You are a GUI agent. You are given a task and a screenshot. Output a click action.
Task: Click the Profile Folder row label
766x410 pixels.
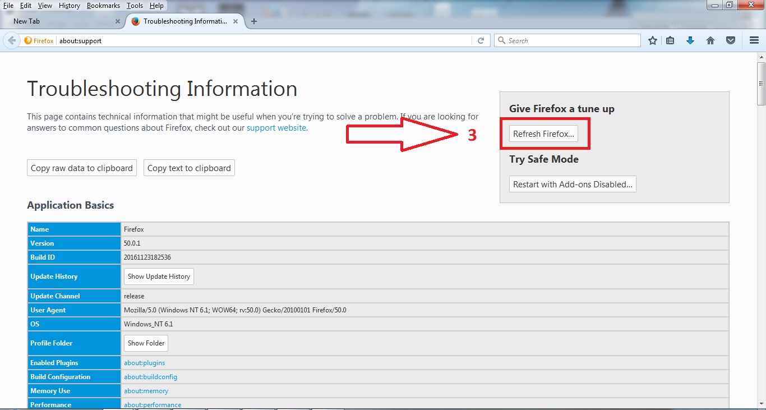(75, 343)
